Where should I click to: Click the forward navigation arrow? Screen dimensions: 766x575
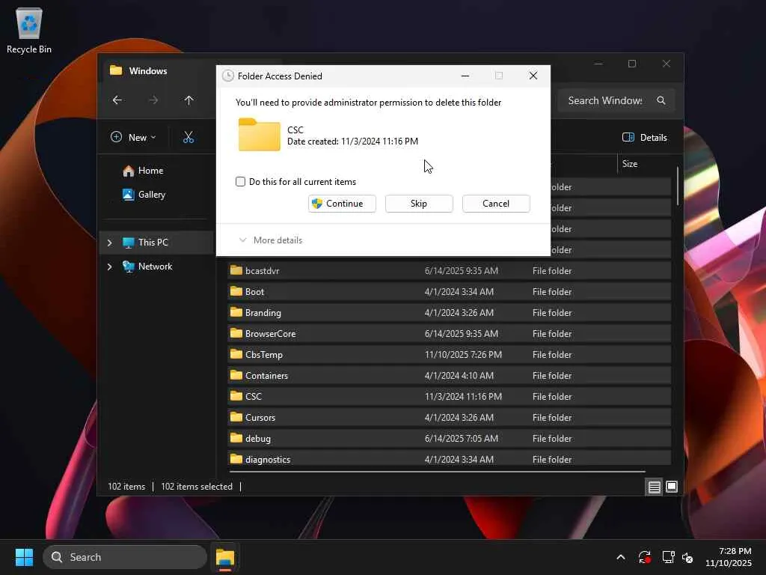153,100
